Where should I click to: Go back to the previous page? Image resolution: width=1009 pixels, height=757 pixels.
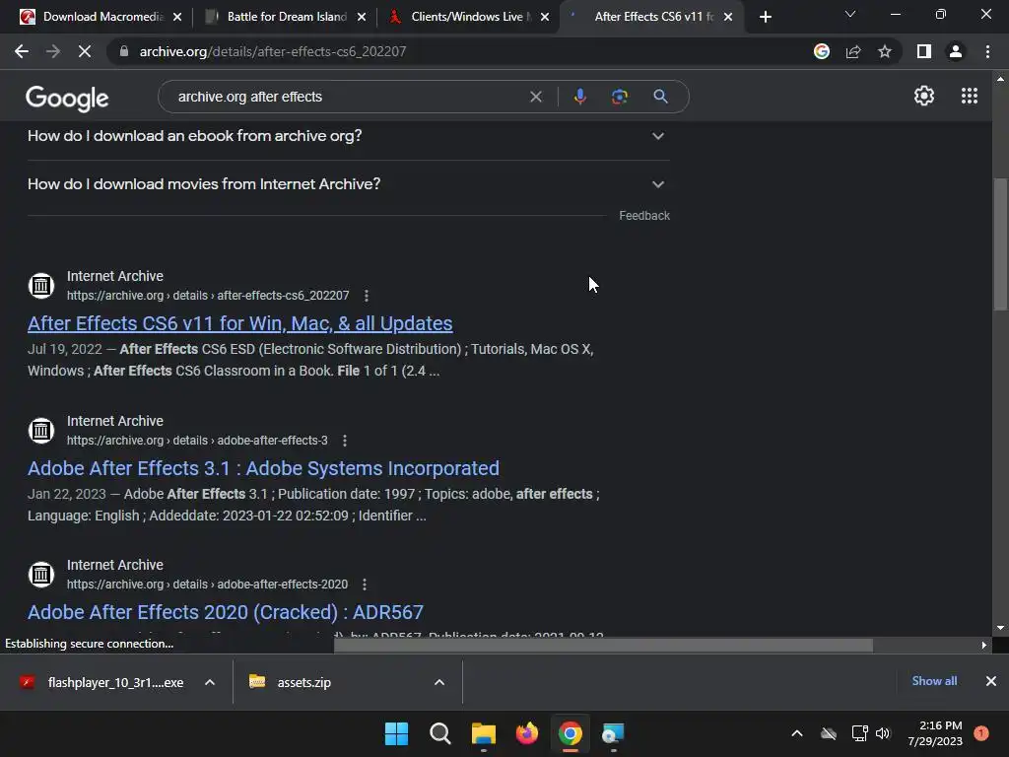tap(22, 51)
